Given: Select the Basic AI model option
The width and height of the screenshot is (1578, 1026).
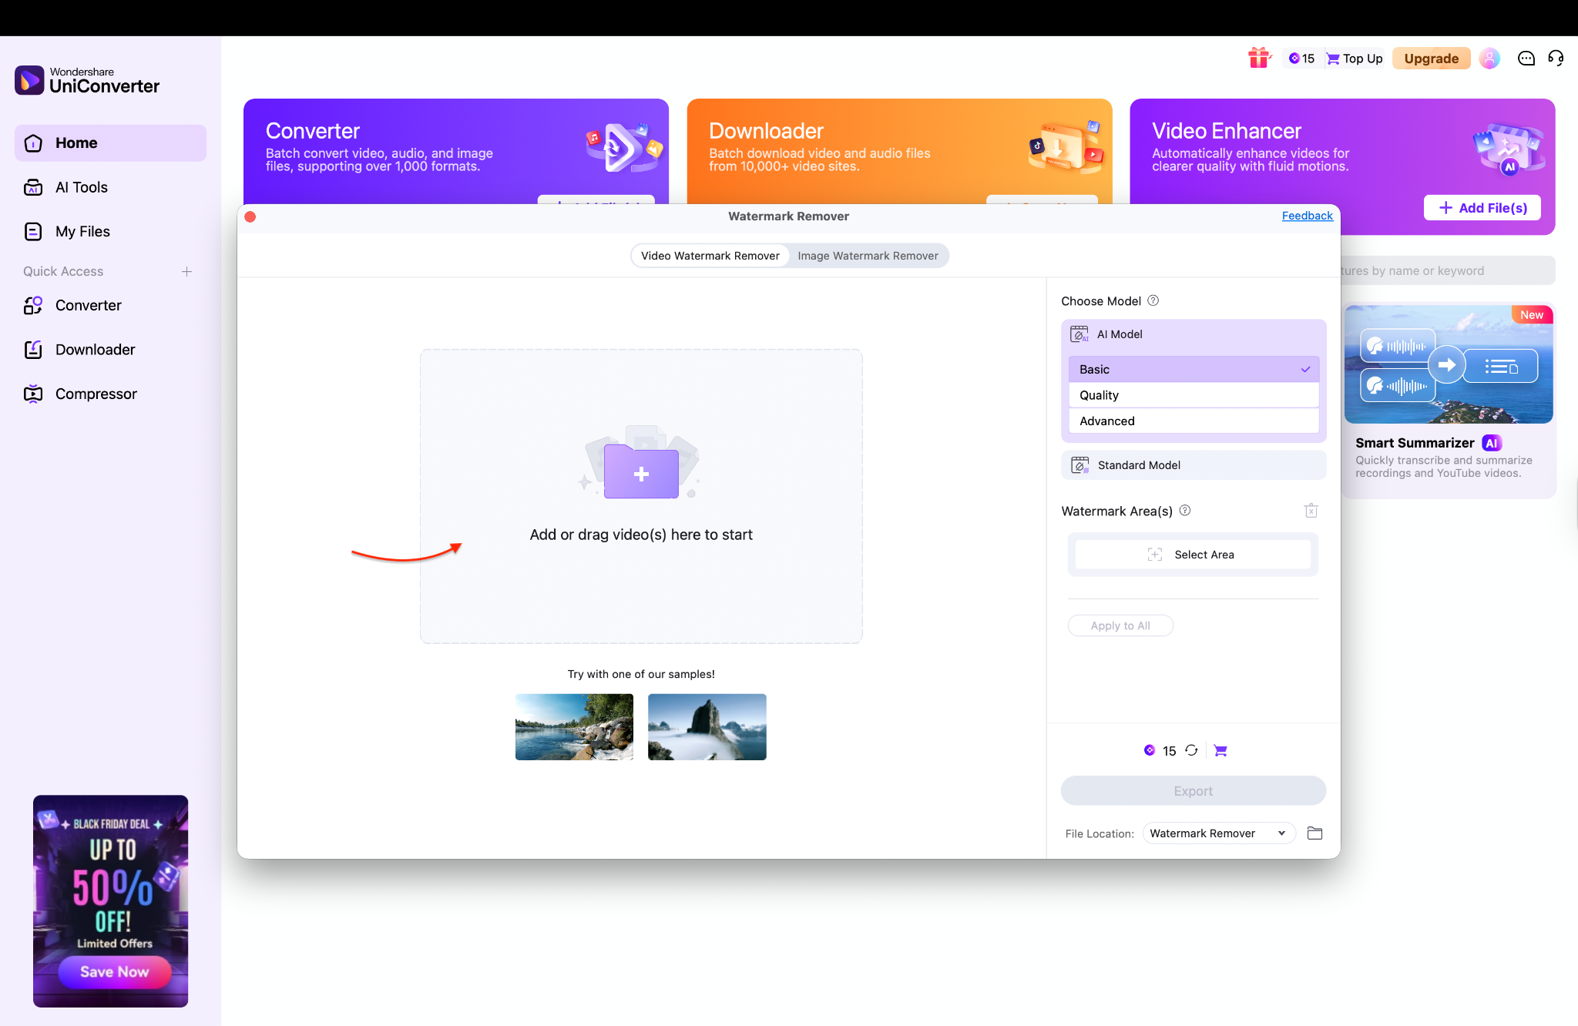Looking at the screenshot, I should point(1193,370).
